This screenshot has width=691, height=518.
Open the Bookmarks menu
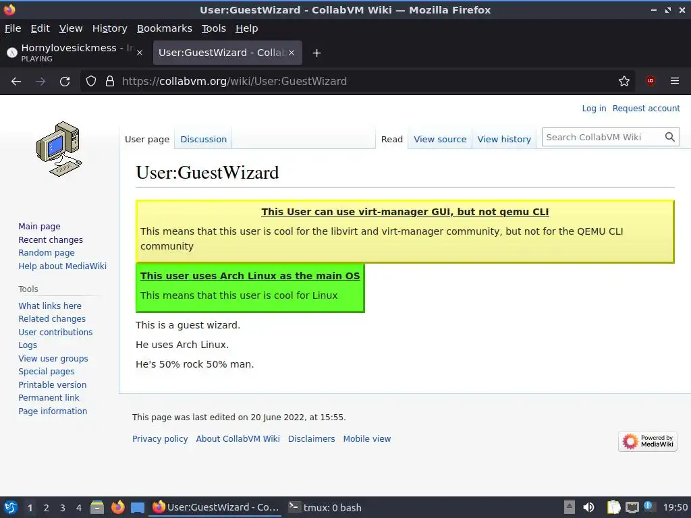165,28
